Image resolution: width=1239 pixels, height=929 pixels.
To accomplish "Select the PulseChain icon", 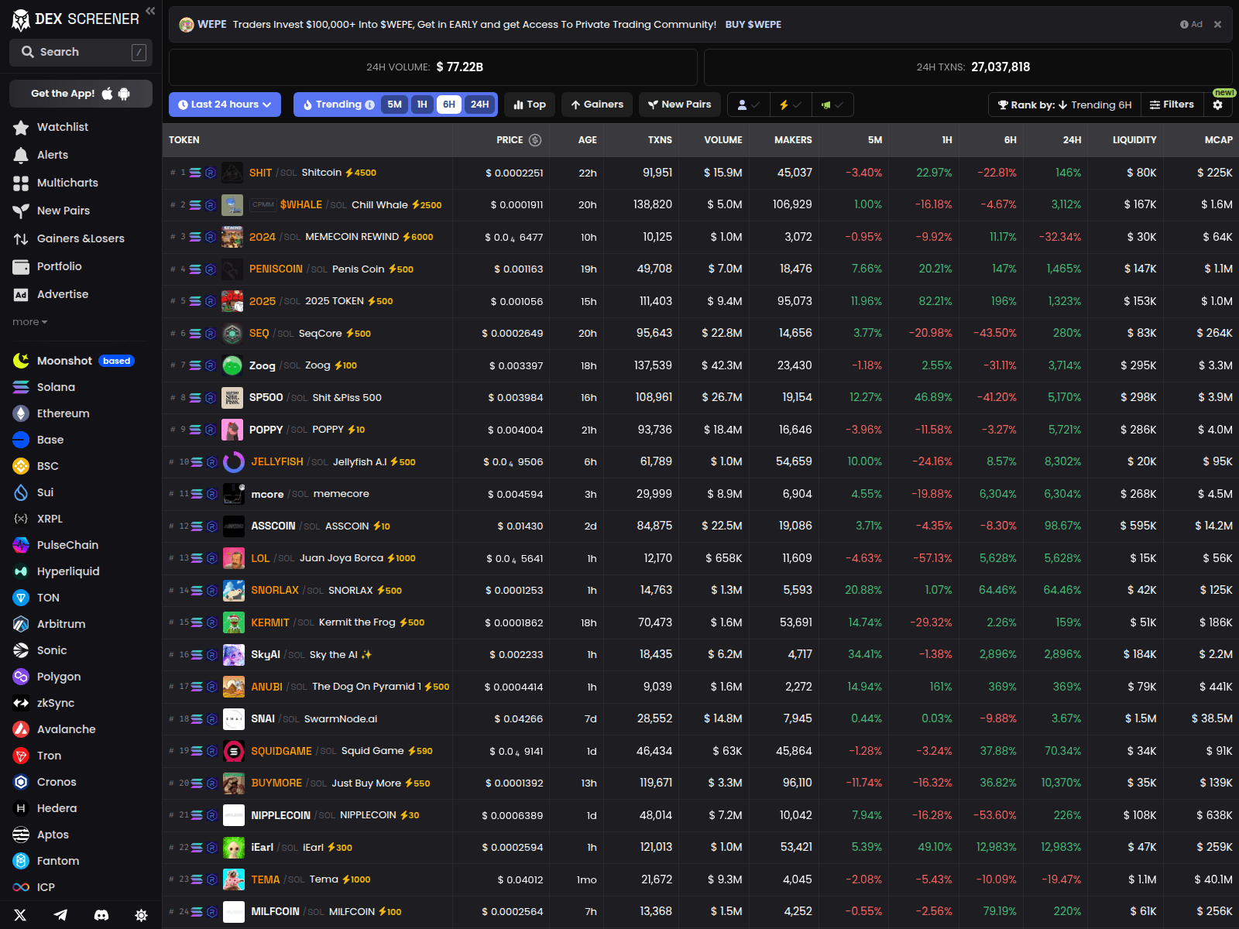I will [21, 545].
